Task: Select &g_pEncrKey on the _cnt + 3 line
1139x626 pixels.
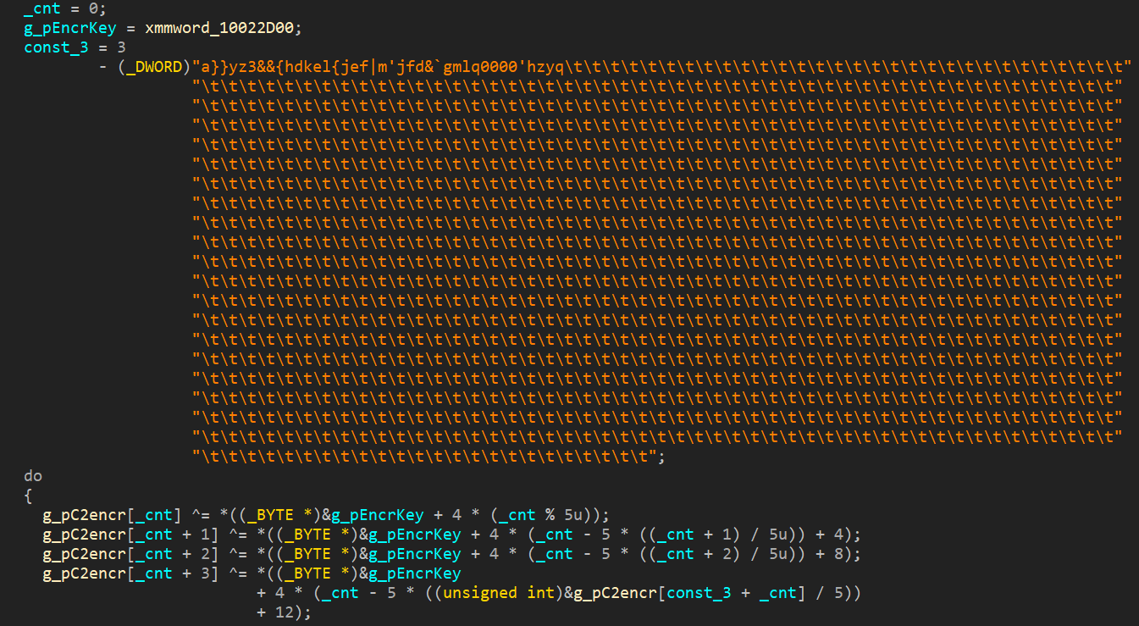Action: point(410,573)
